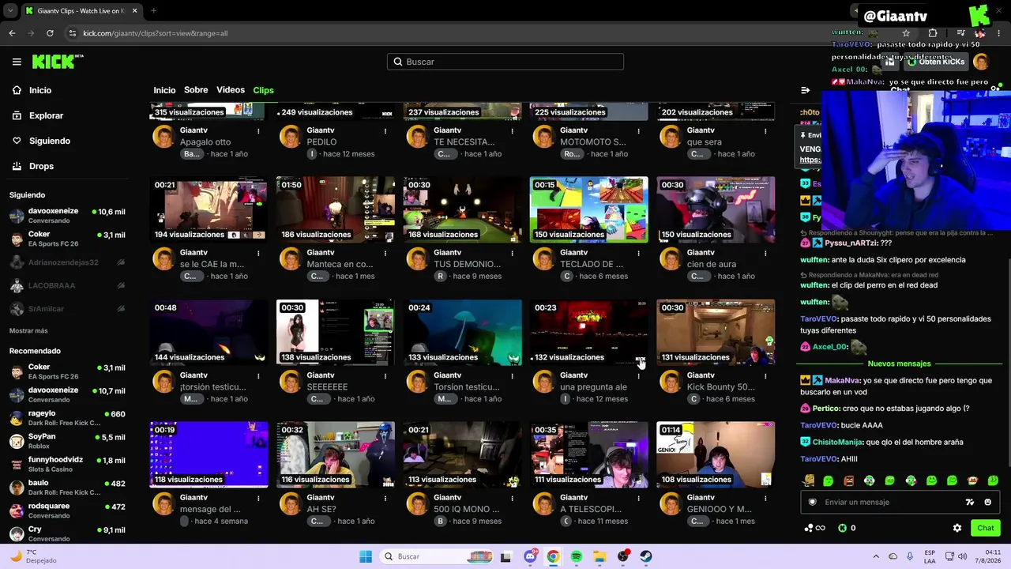Open options for the 'Manteca en co...' clip
This screenshot has height=569, width=1011.
point(385,253)
